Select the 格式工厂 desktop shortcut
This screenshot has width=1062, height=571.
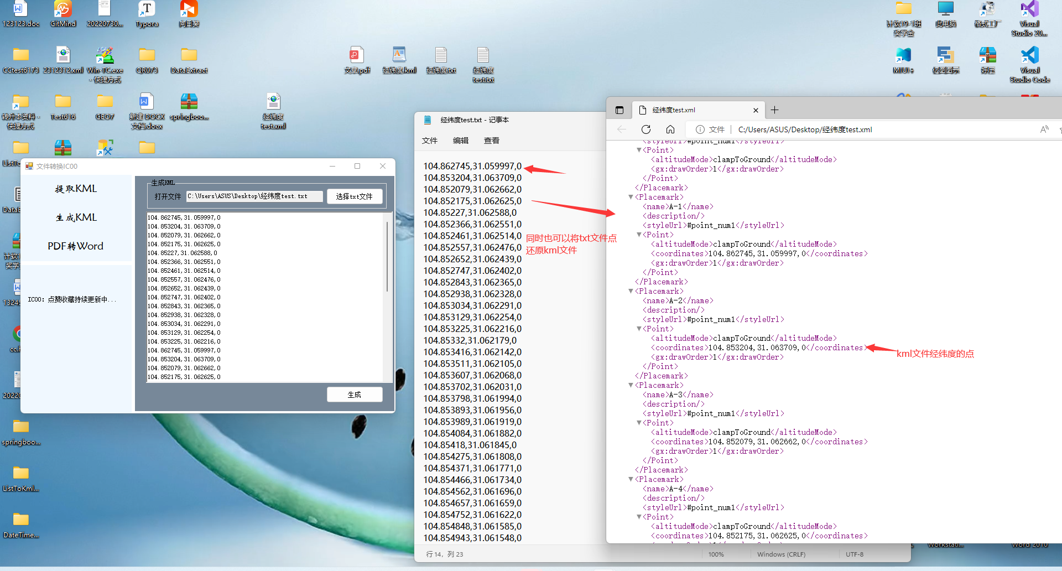(x=987, y=14)
